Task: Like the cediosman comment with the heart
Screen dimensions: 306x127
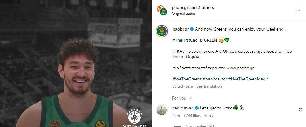Action: 300,110
